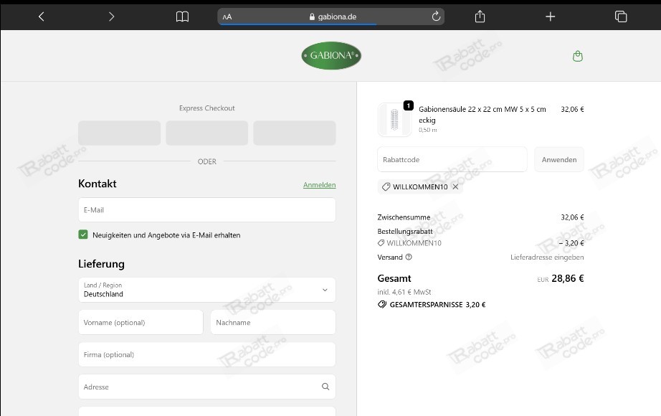The height and width of the screenshot is (416, 661).
Task: Click the gabiona.de address bar
Action: 331,16
